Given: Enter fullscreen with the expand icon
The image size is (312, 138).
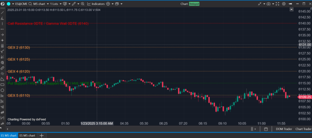Looking at the screenshot, I should 277,4.
